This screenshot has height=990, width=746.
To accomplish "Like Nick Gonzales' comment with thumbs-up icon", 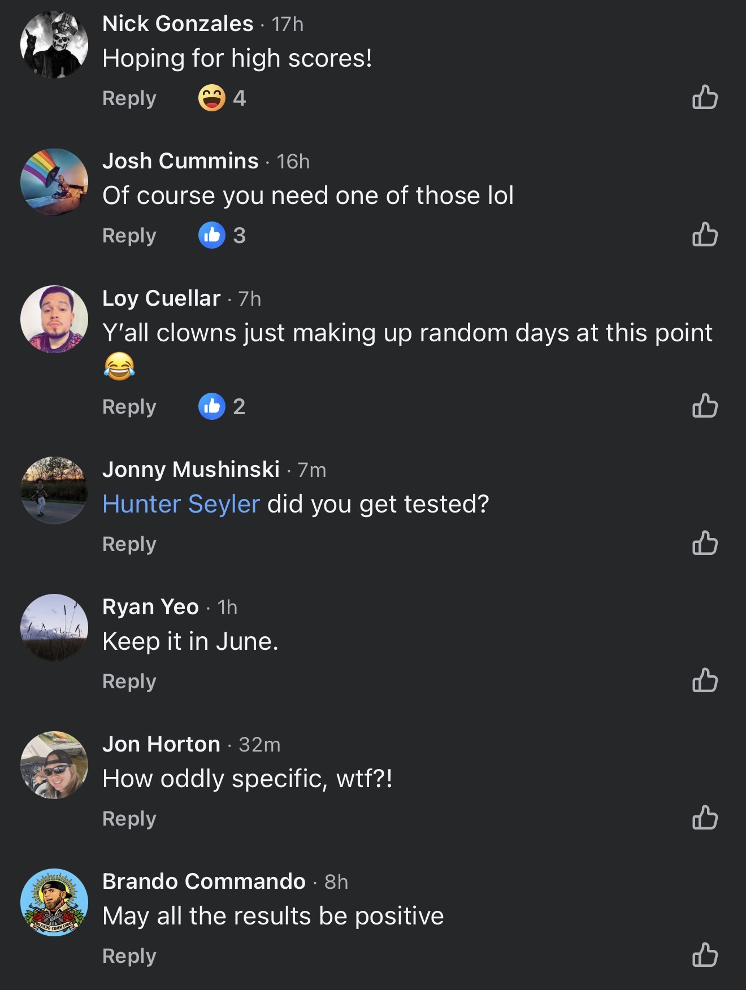I will tap(705, 97).
